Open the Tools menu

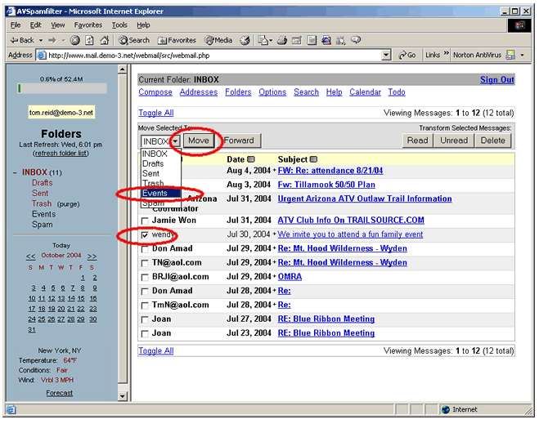pyautogui.click(x=120, y=25)
